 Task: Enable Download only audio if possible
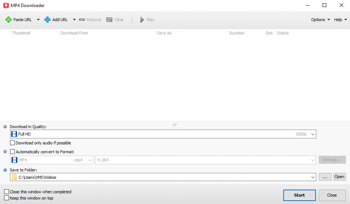point(13,143)
